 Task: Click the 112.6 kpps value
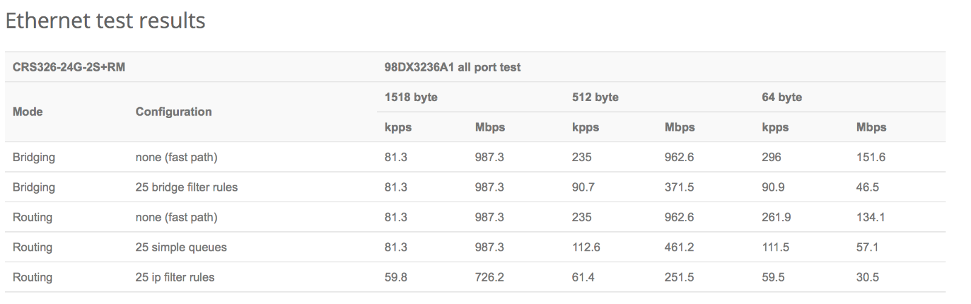[586, 247]
